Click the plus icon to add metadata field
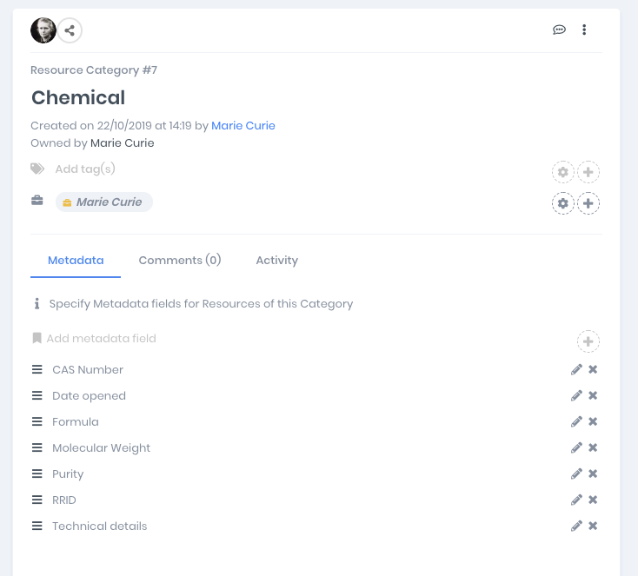The width and height of the screenshot is (638, 576). point(588,341)
